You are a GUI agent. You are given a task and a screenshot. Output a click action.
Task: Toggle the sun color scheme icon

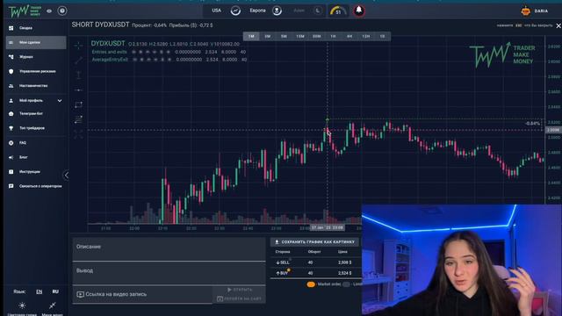coord(22,305)
